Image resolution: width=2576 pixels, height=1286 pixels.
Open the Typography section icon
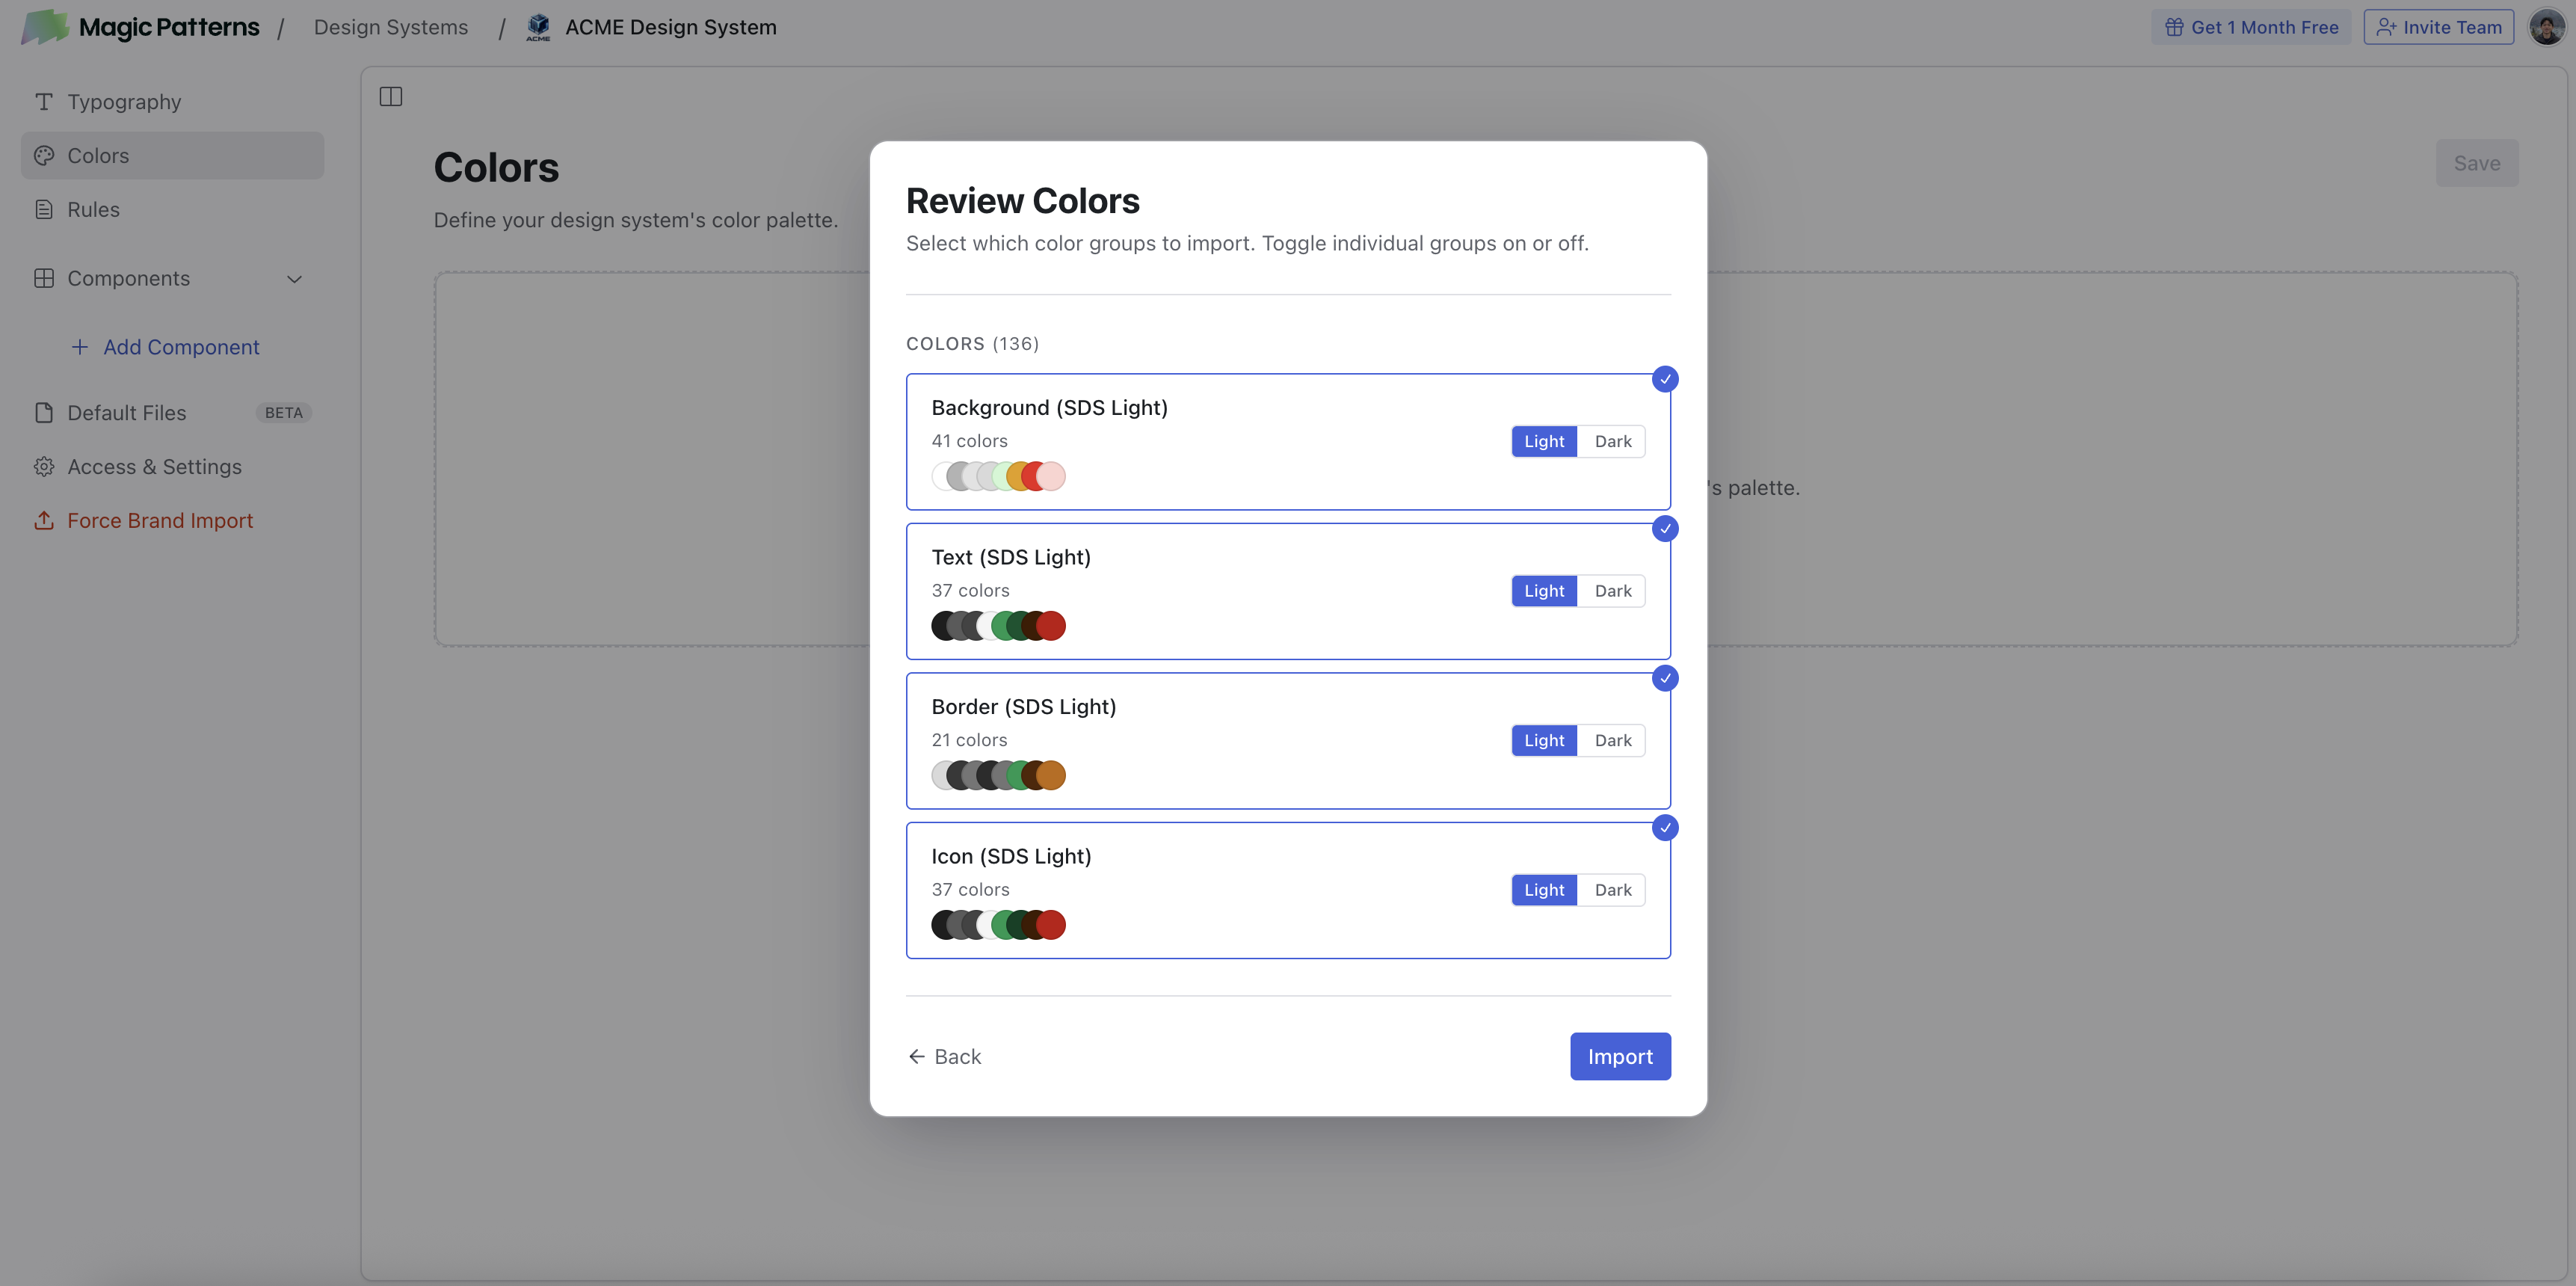pyautogui.click(x=44, y=101)
